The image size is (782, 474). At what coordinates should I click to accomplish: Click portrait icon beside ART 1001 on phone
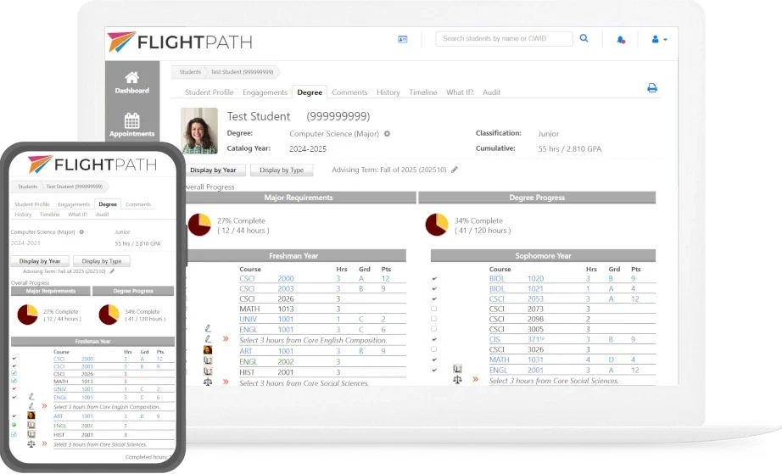(x=31, y=415)
